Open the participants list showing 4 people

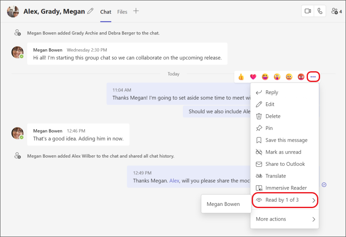[336, 11]
